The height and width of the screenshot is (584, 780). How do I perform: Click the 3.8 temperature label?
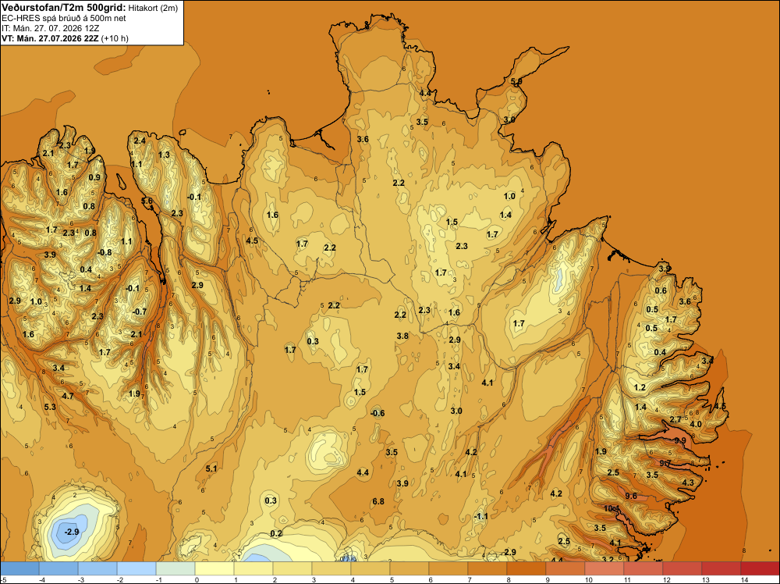(402, 336)
